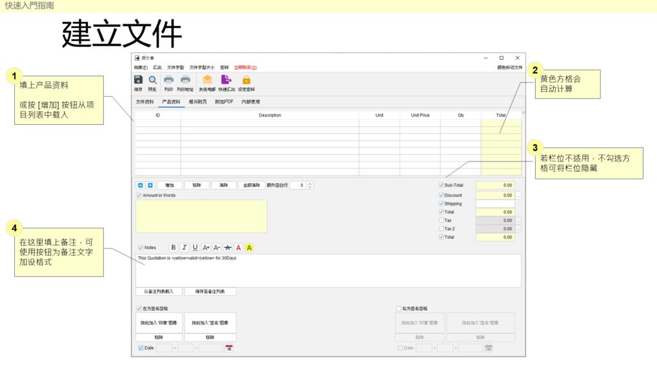This screenshot has height=369, width=657.
Task: Click the 从备注列表载入 button
Action: click(x=159, y=291)
